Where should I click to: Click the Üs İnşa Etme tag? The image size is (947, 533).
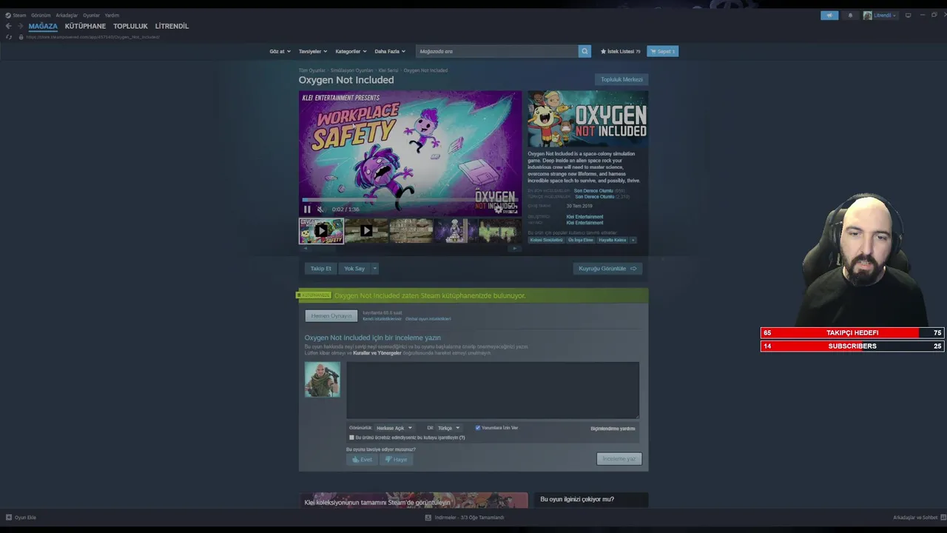pos(581,240)
